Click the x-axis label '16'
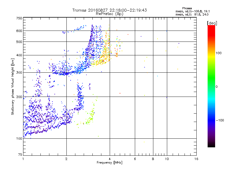 (196, 159)
